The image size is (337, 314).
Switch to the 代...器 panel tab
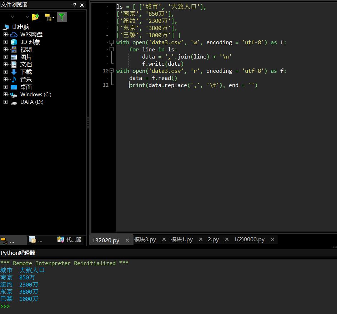pyautogui.click(x=69, y=240)
